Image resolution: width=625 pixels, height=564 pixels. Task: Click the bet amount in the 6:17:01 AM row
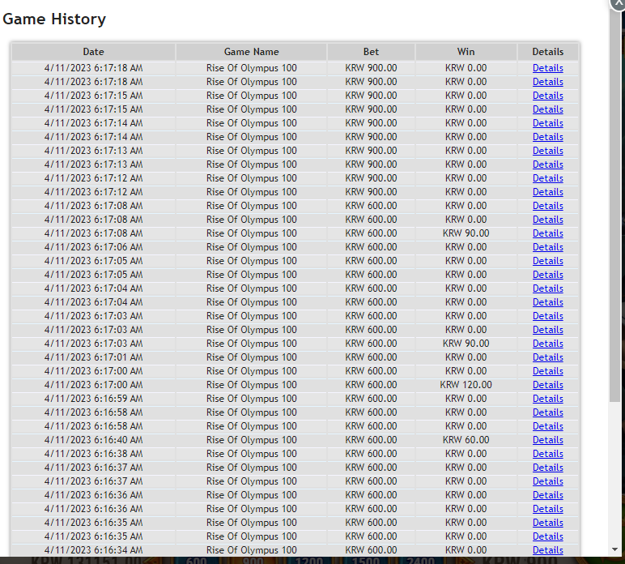coord(371,357)
